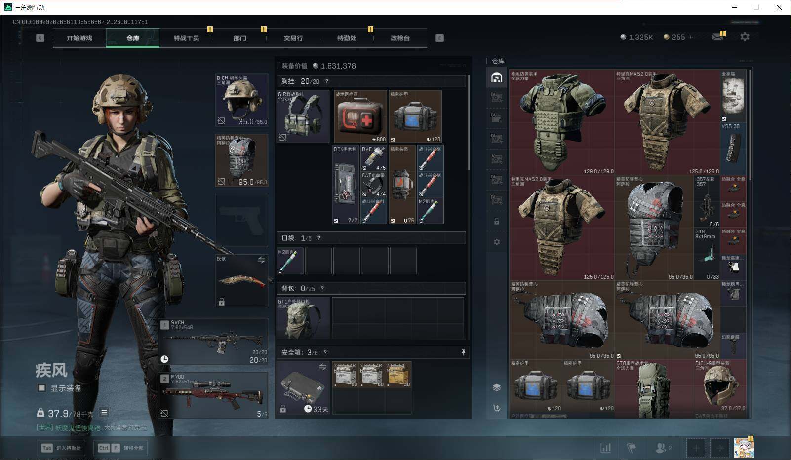Click the plus beside the 255 currency
Viewport: 791px width, 460px height.
click(x=691, y=37)
